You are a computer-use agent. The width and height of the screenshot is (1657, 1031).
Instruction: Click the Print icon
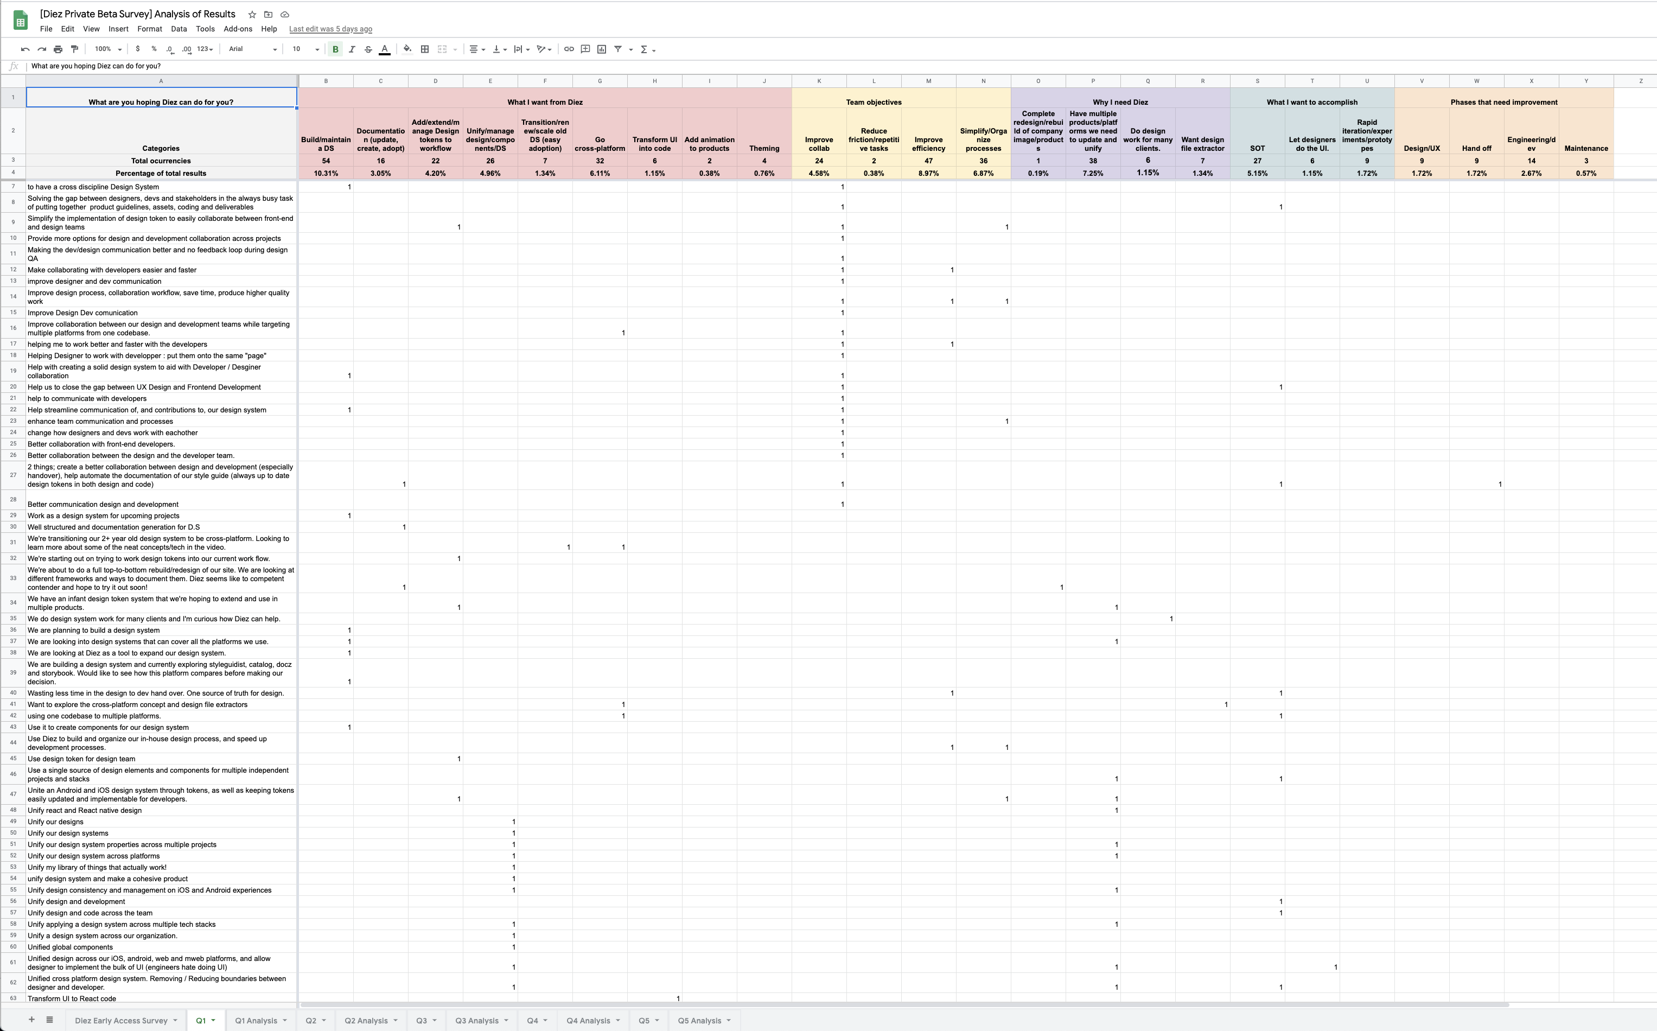[58, 49]
